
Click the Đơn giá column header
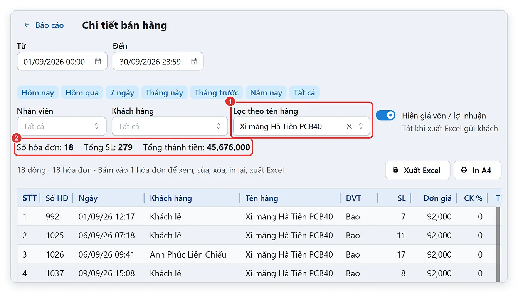coord(437,198)
